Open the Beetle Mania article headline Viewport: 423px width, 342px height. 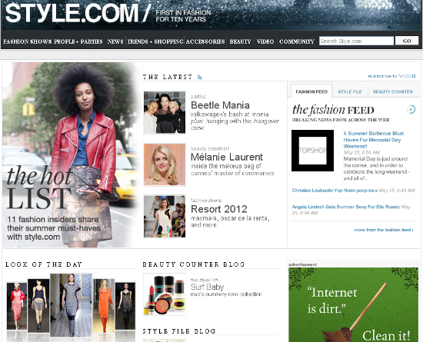[220, 105]
